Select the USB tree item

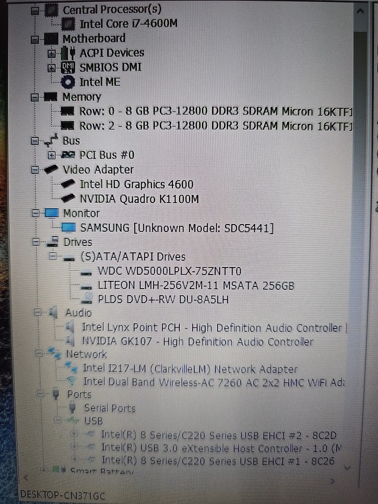[x=93, y=421]
